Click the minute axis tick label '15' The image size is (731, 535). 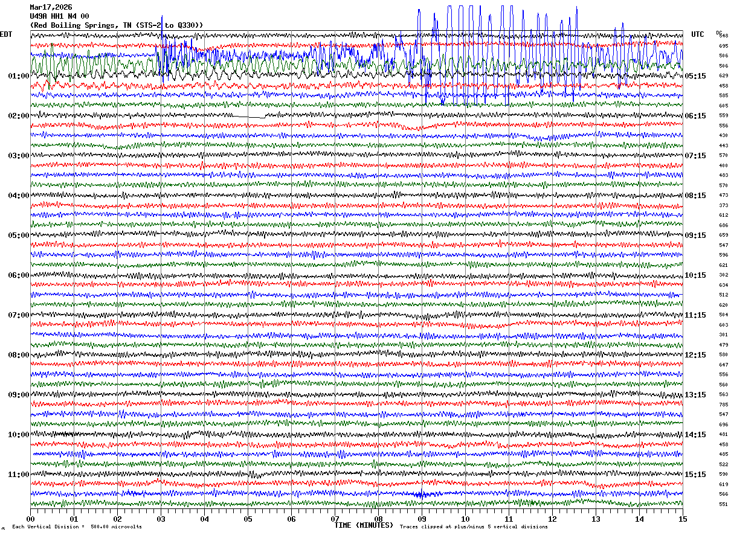(x=683, y=519)
